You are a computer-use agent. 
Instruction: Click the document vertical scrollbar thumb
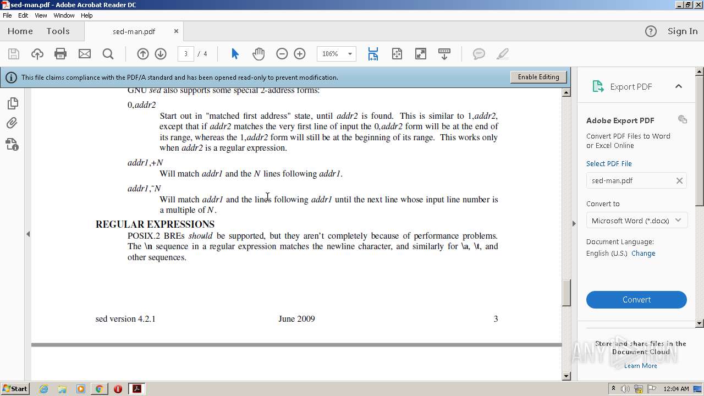pyautogui.click(x=566, y=293)
